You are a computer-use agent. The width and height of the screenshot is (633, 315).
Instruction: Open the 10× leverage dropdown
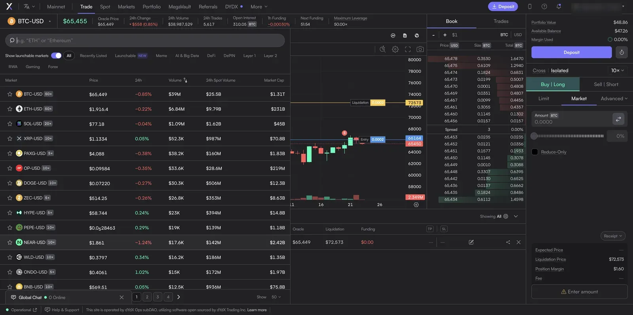click(x=617, y=70)
